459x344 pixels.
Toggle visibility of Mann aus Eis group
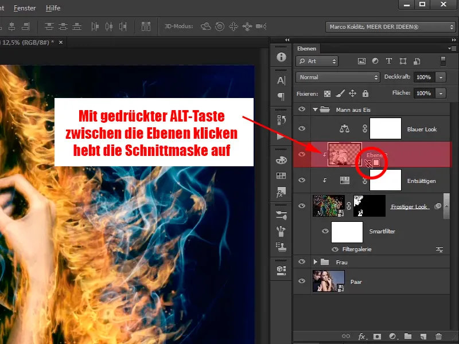[x=302, y=109]
